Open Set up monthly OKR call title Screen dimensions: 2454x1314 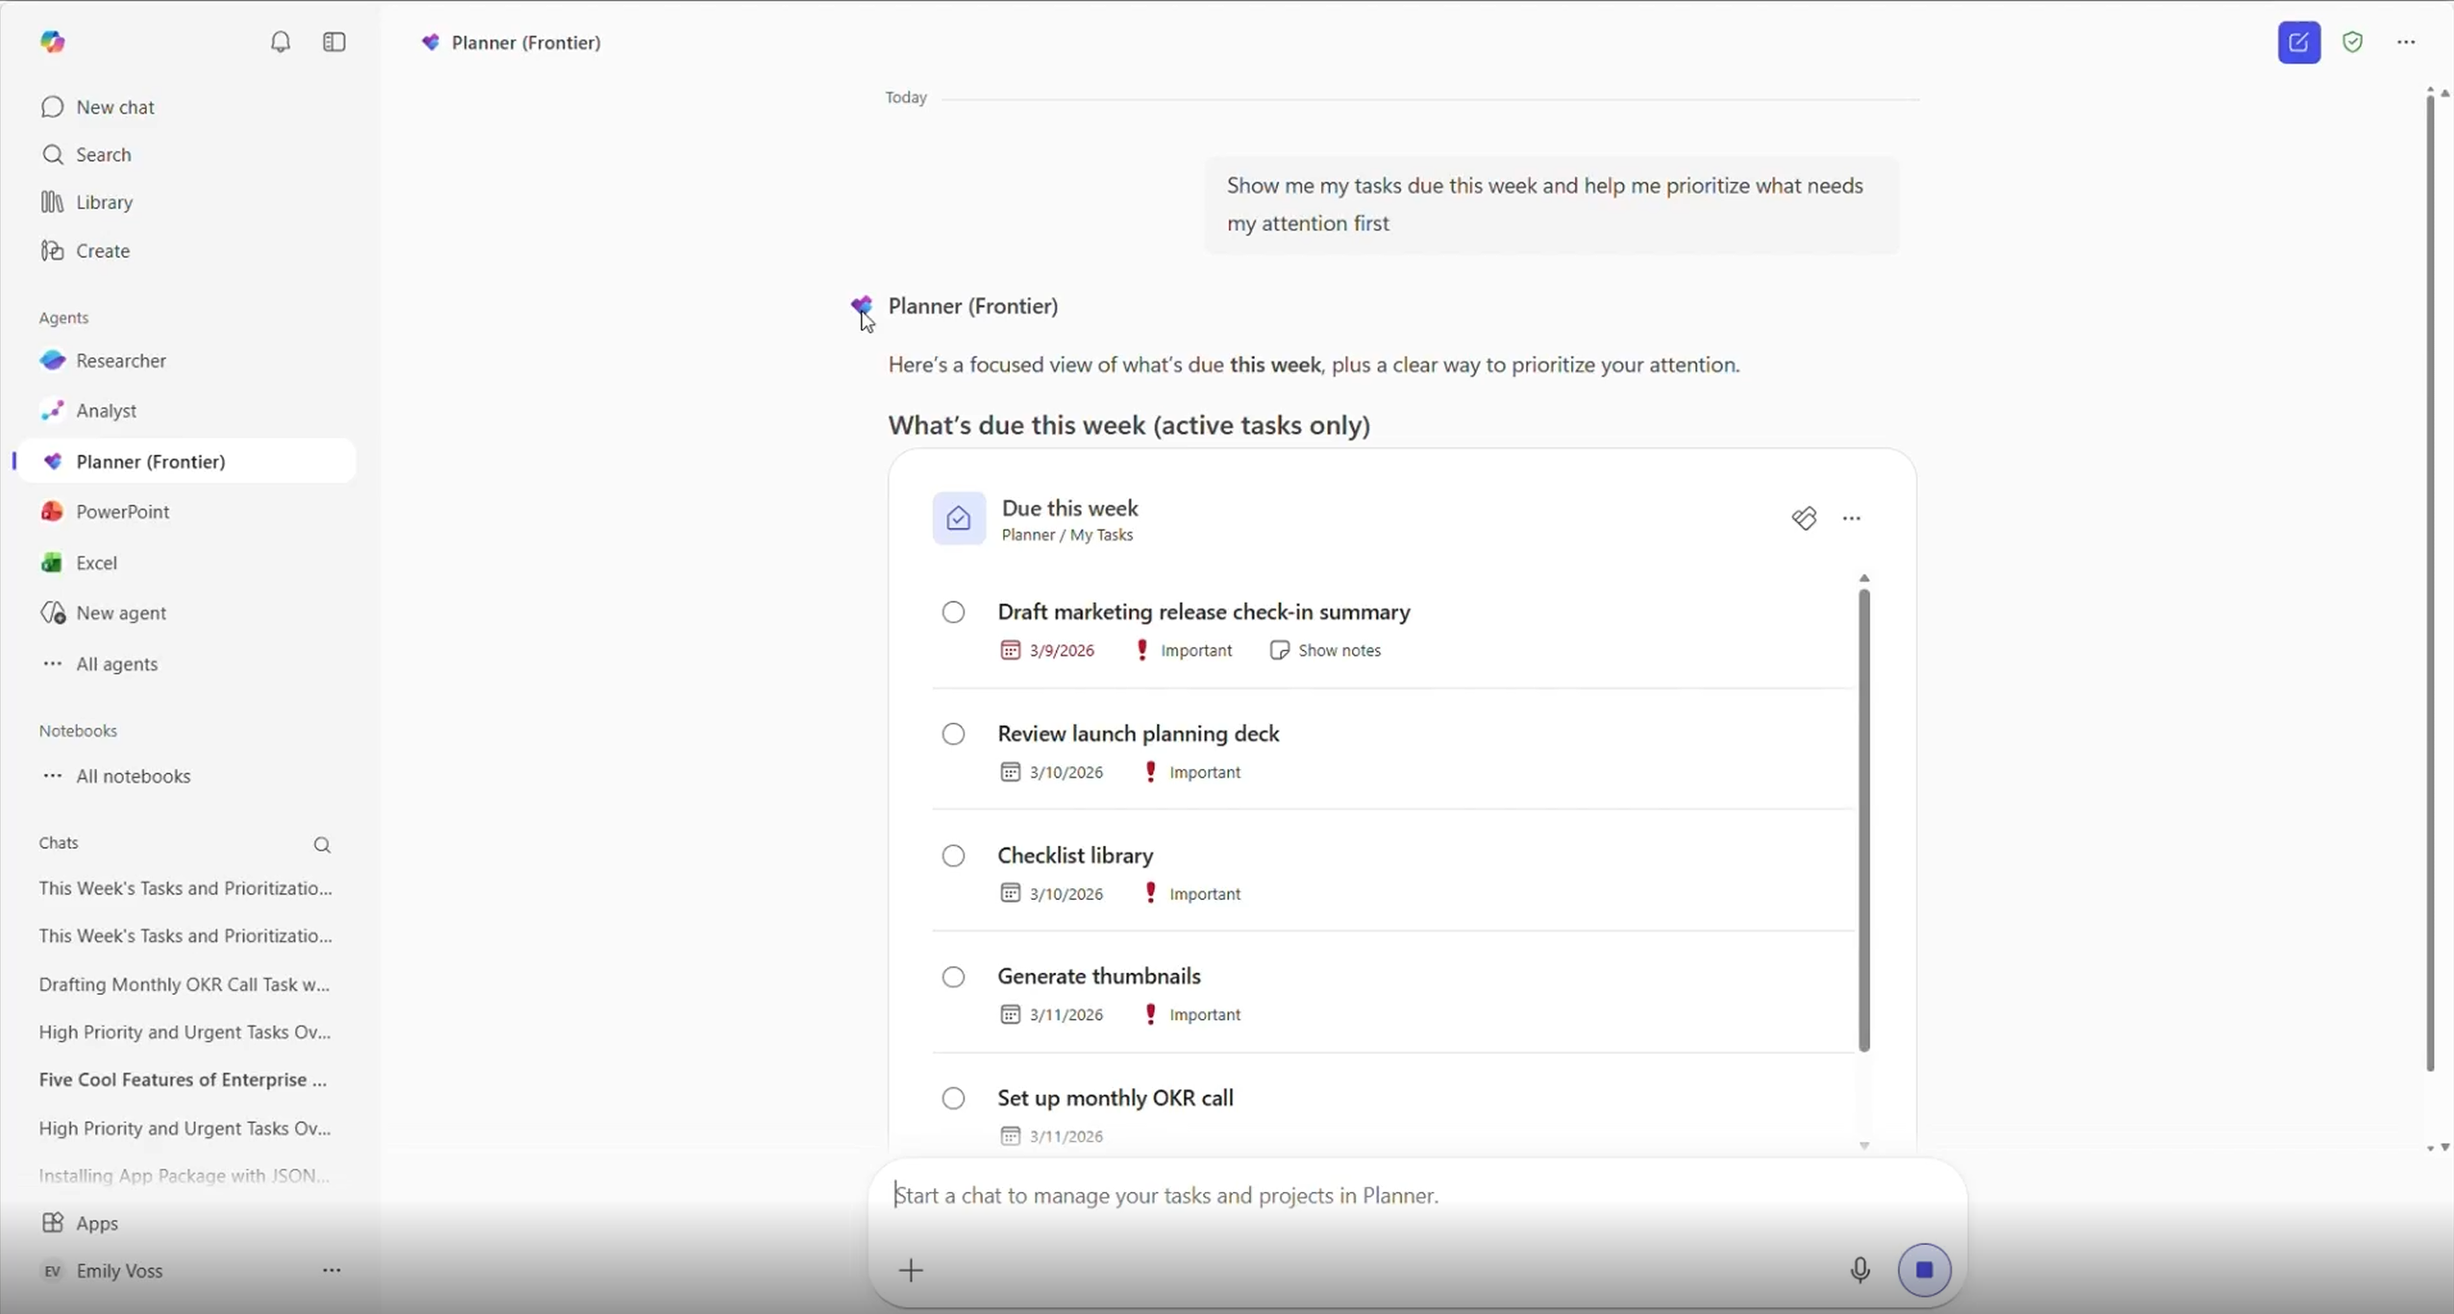click(x=1115, y=1098)
